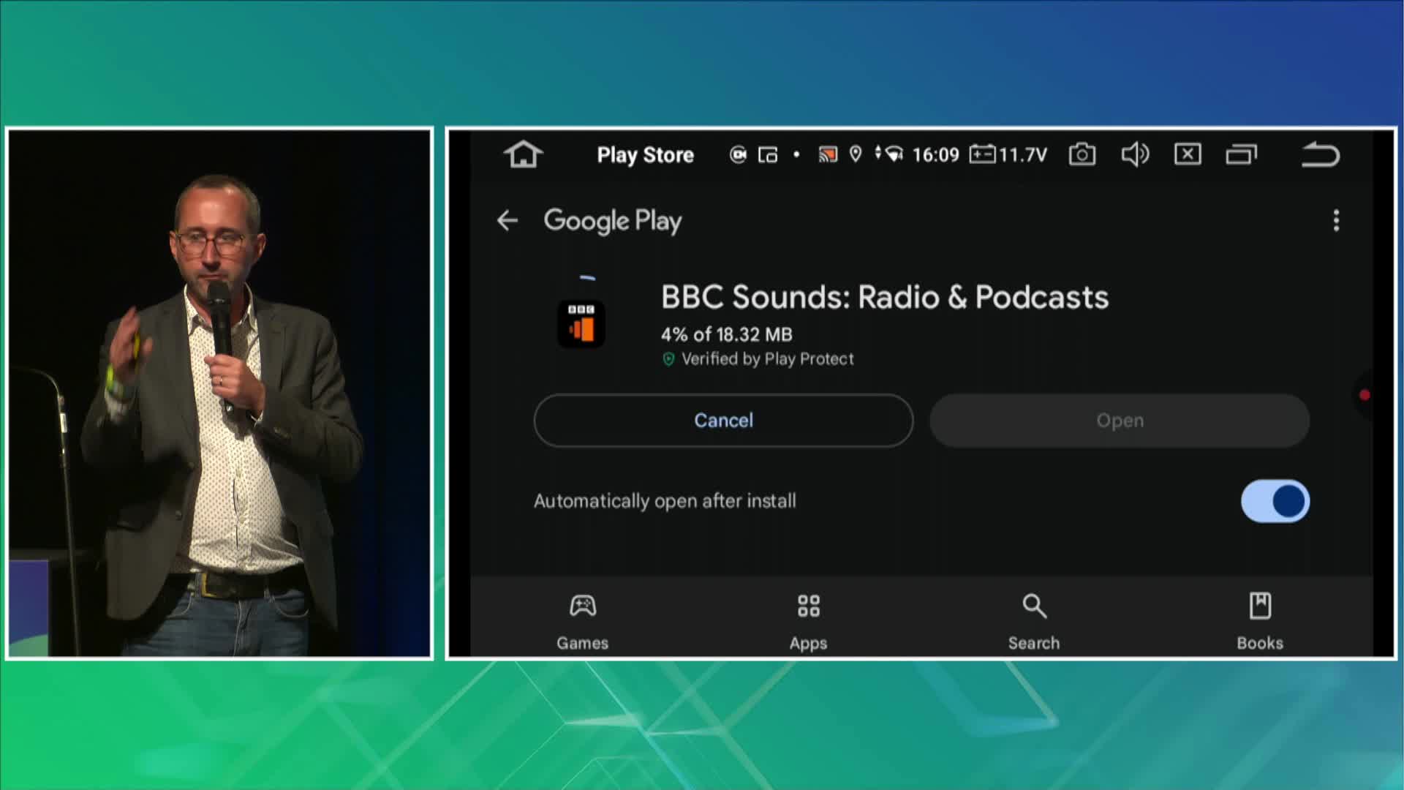Tap the close app X icon
This screenshot has height=790, width=1404.
click(x=1188, y=154)
